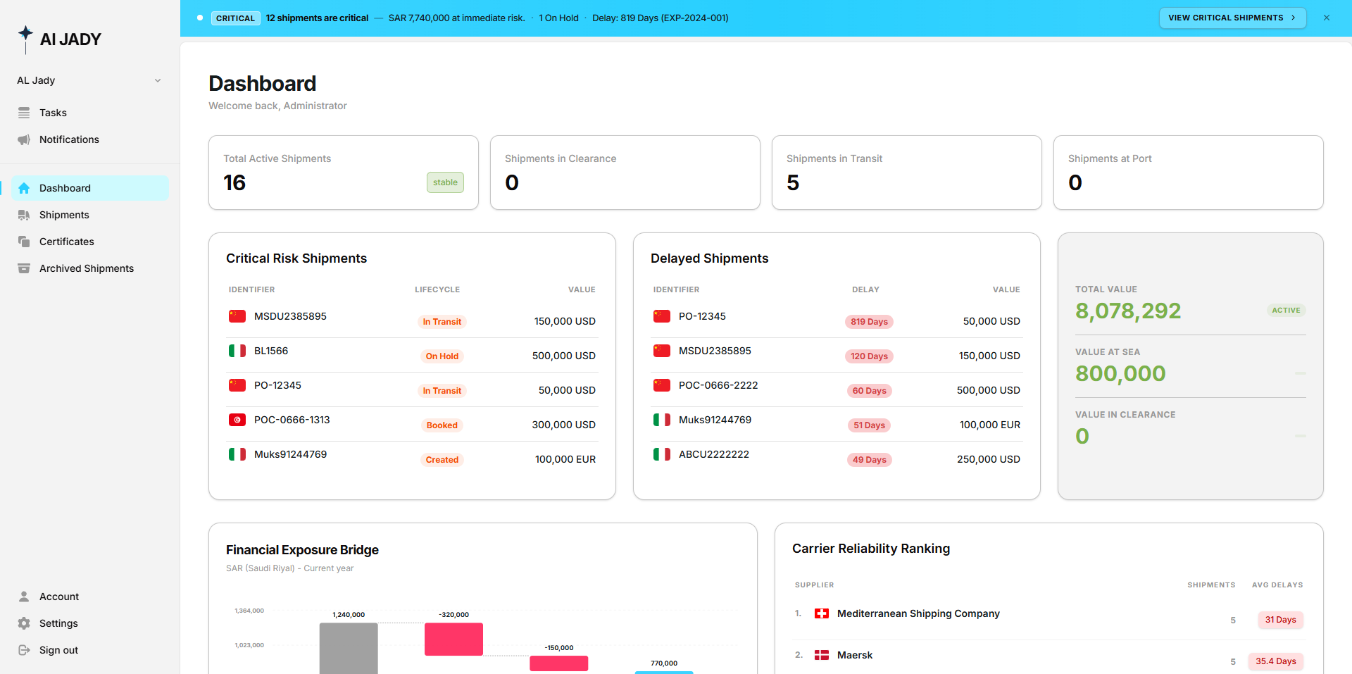Open the Notifications menu item
This screenshot has height=674, width=1352.
(89, 139)
